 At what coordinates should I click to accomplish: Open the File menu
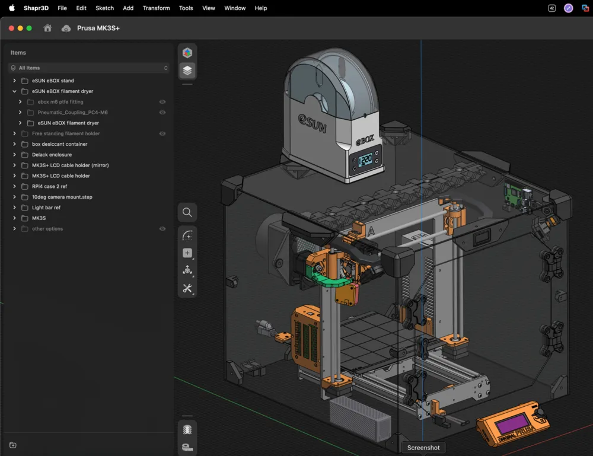[x=62, y=8]
